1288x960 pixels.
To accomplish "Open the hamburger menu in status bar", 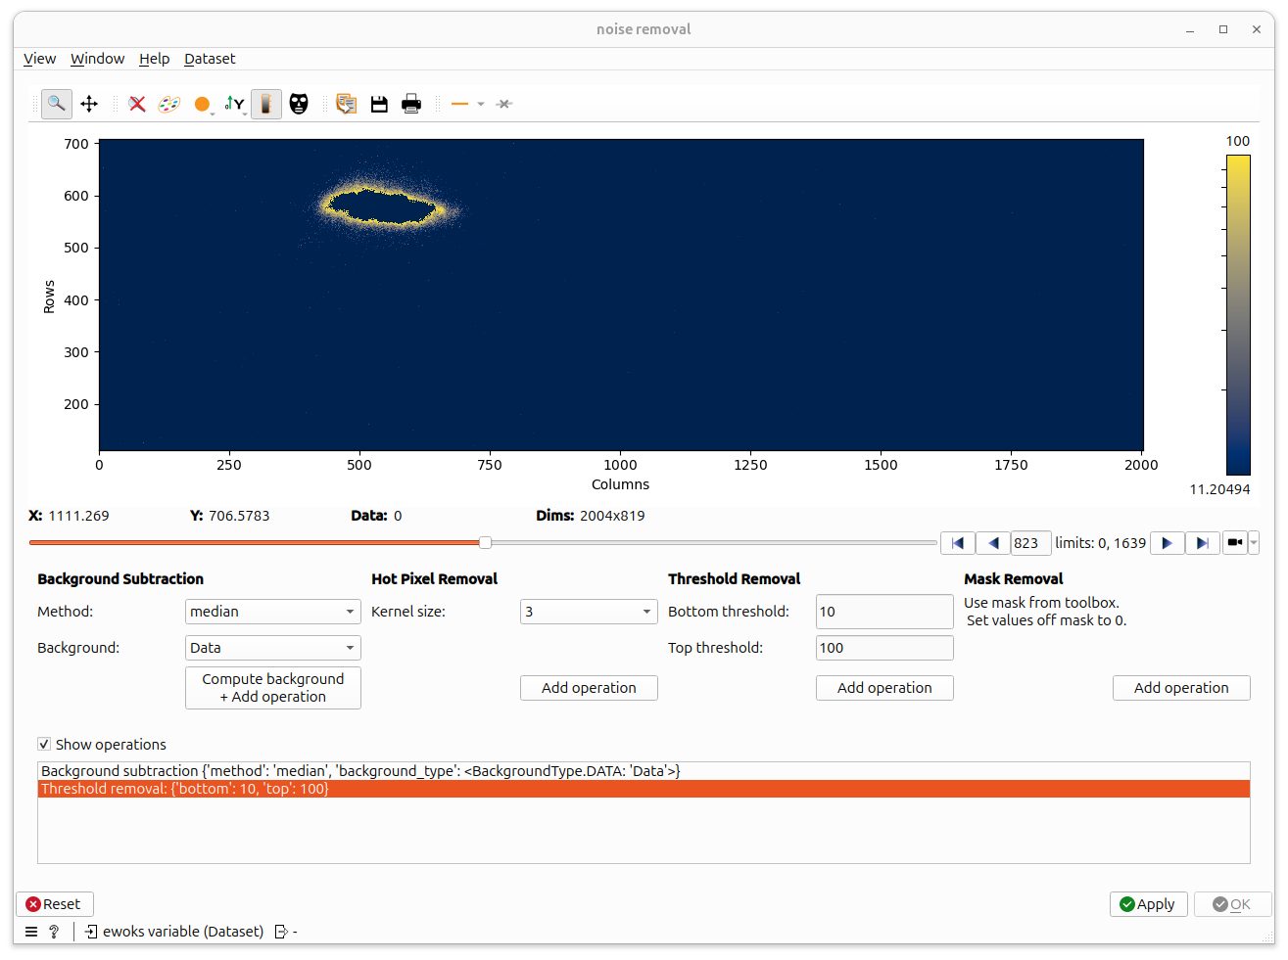I will [x=31, y=932].
